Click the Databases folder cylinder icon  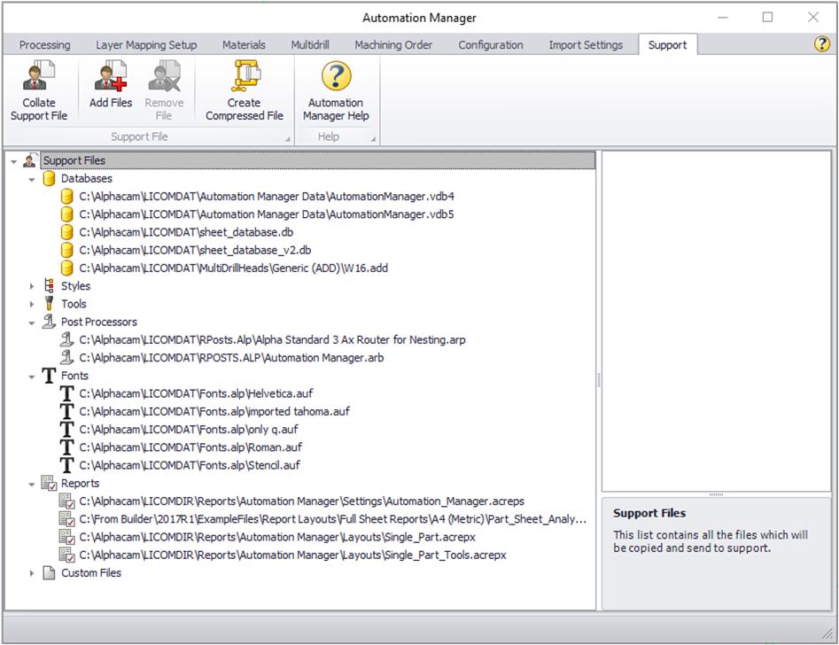[50, 178]
